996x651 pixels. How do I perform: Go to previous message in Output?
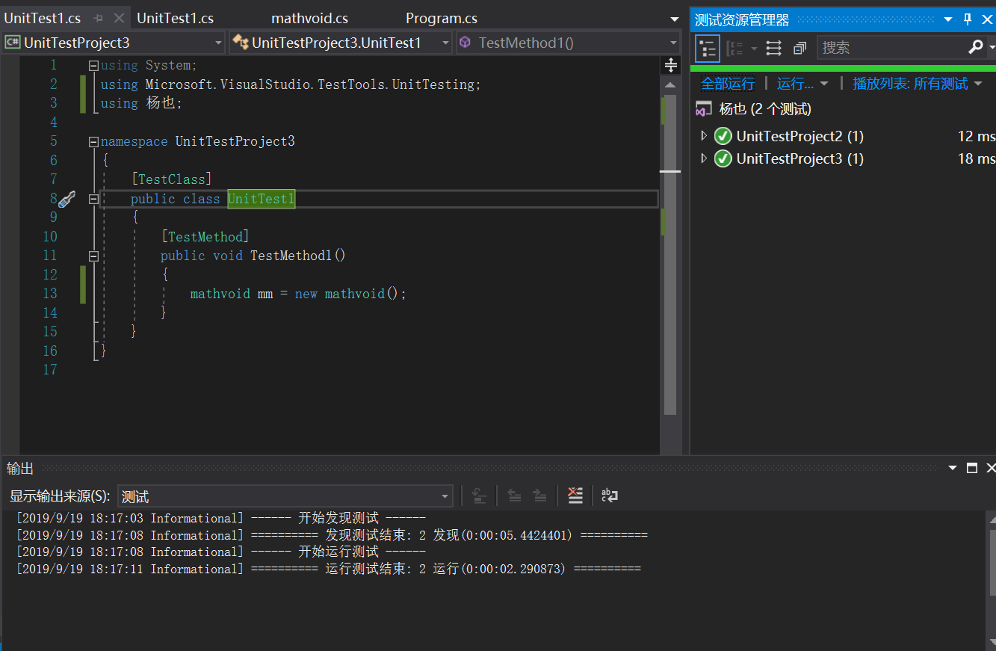(514, 496)
